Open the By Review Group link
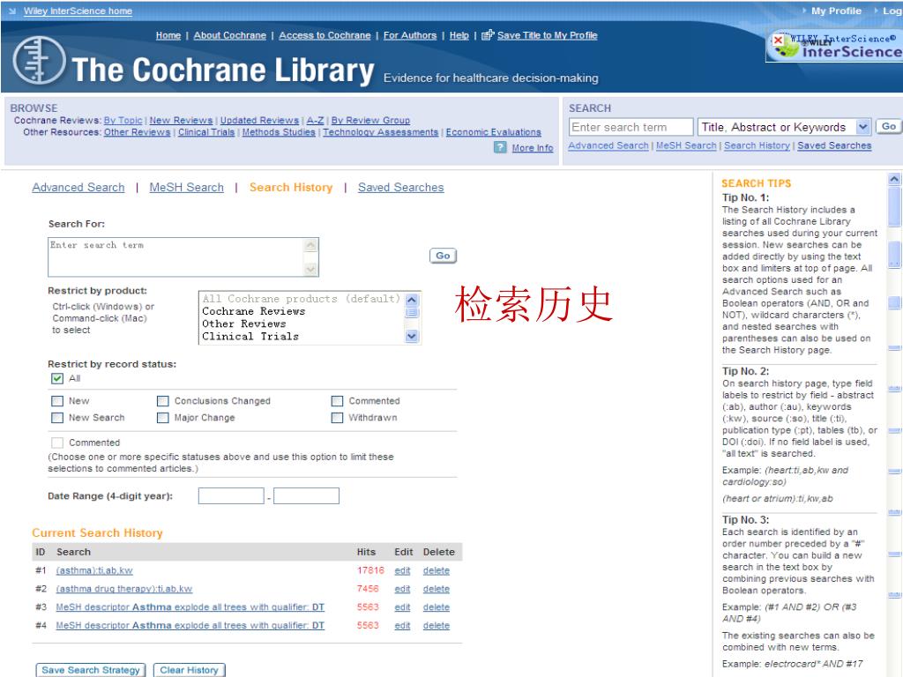The width and height of the screenshot is (903, 677). [x=370, y=120]
